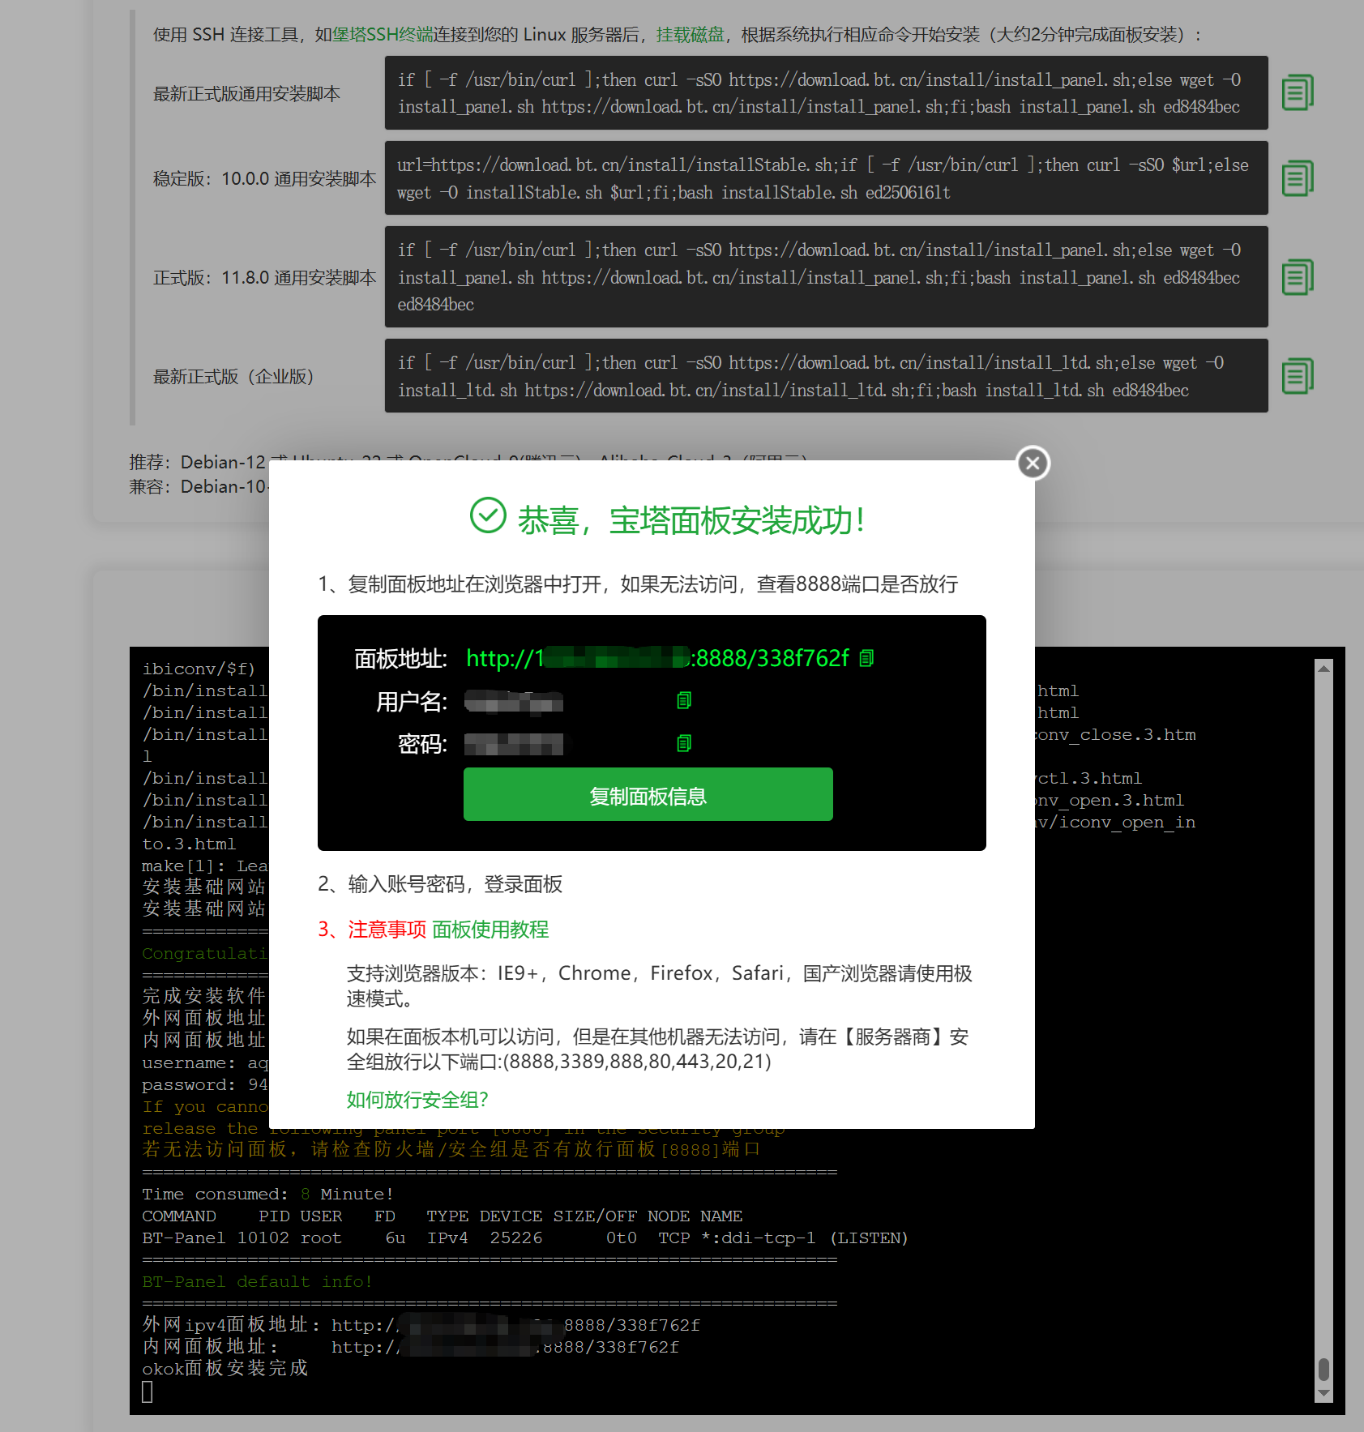The width and height of the screenshot is (1364, 1432).
Task: Click the 恭喜，宝塔面板安装成功 heading
Action: 692,520
